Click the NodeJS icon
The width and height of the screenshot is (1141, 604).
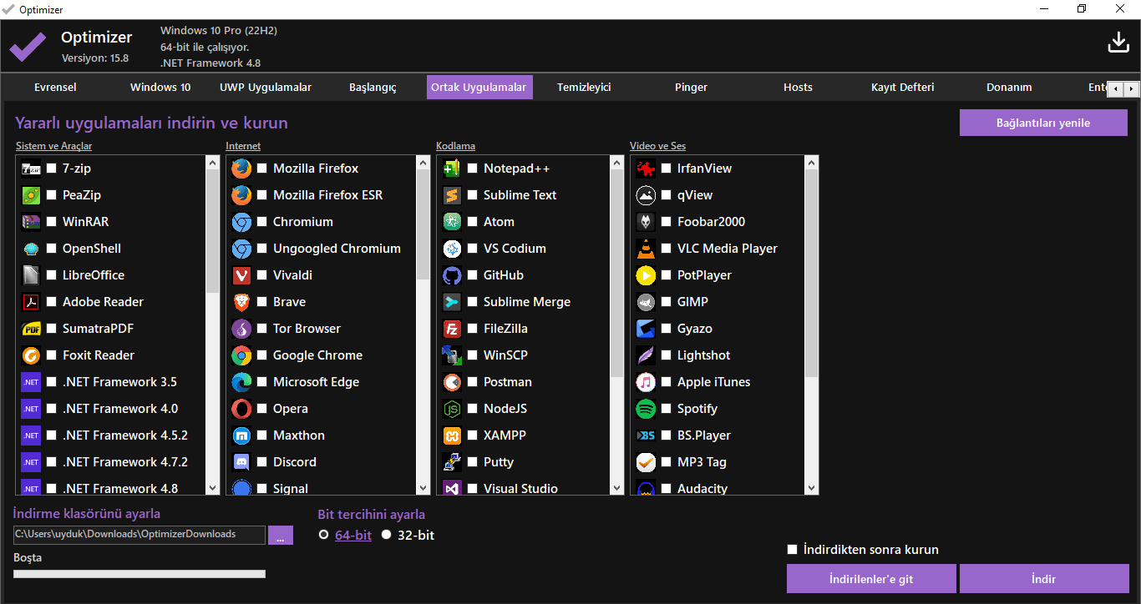click(452, 409)
